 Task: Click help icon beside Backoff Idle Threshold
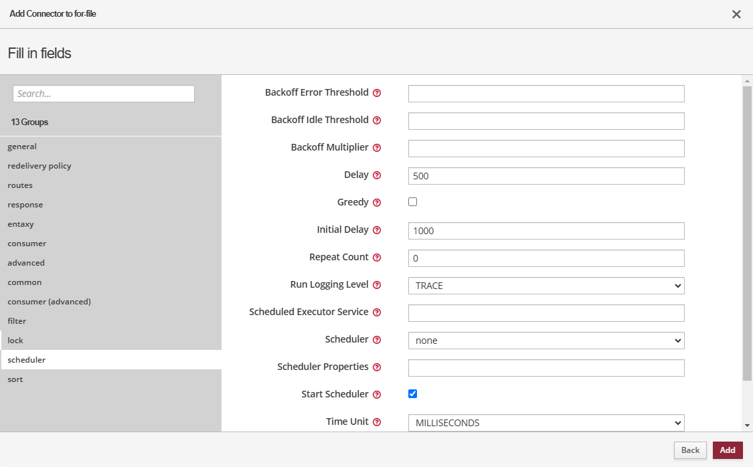point(377,120)
